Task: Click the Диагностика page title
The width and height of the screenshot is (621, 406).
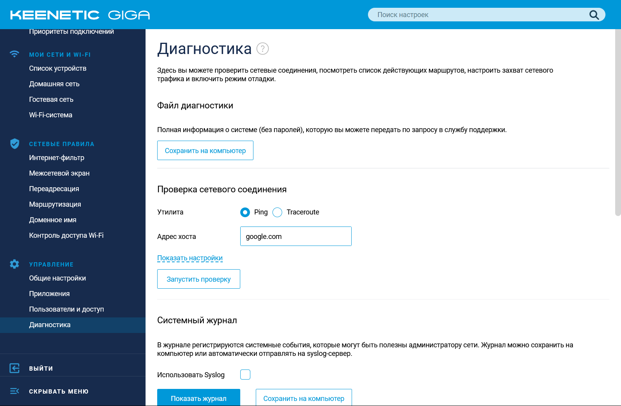Action: [x=205, y=49]
